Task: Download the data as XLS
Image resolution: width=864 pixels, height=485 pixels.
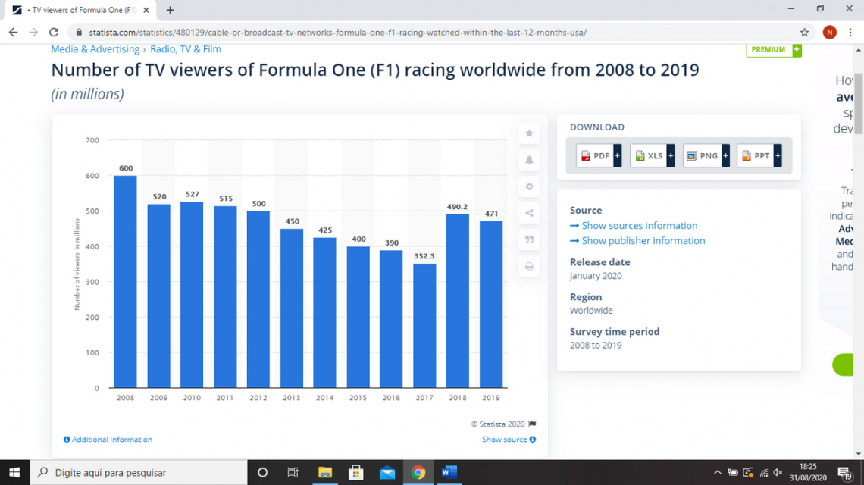Action: click(x=652, y=155)
